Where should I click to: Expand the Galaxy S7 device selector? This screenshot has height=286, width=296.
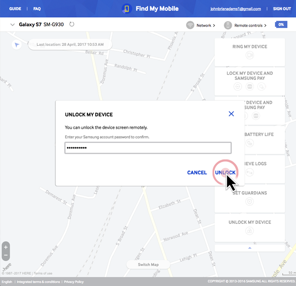(12, 25)
